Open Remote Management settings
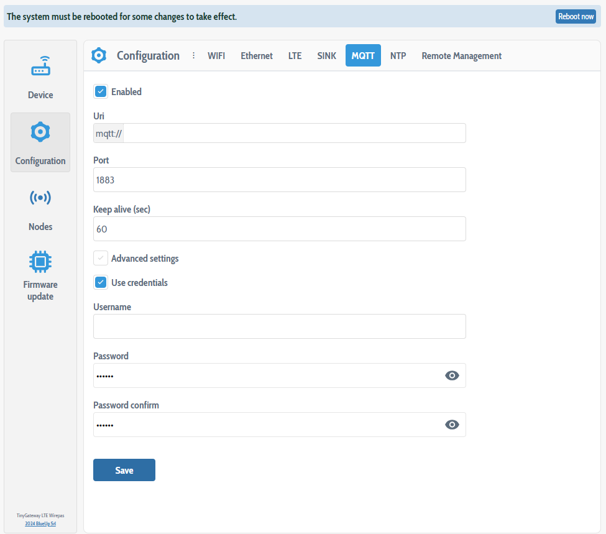Screen dimensions: 606x534 tap(461, 55)
